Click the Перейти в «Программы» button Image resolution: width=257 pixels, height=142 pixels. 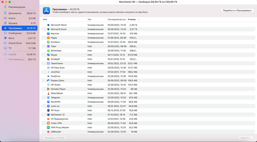coord(237,11)
